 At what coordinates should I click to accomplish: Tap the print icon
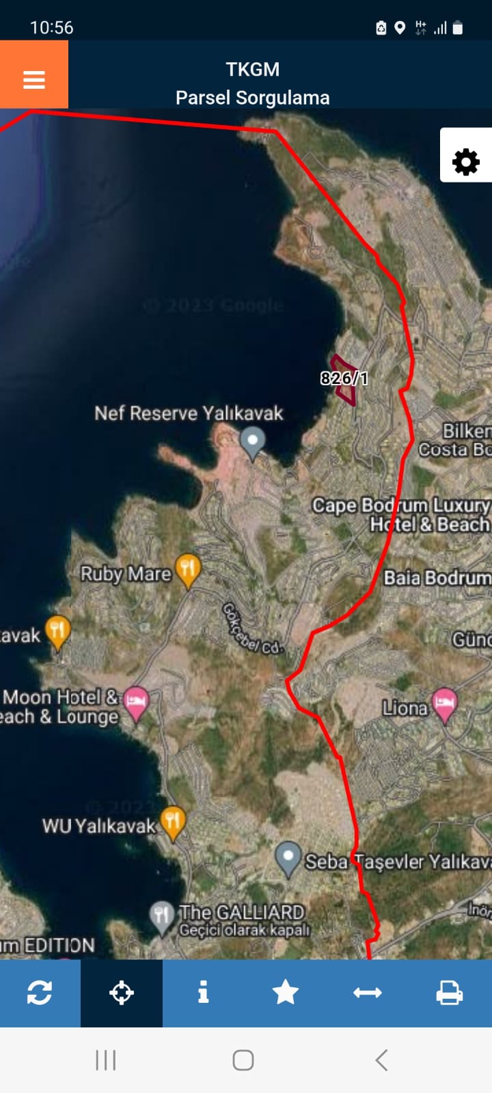point(449,993)
